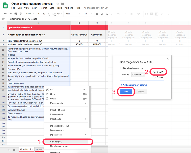The height and width of the screenshot is (153, 191).
Task: Toggle italic formatting button
Action: click(x=102, y=14)
